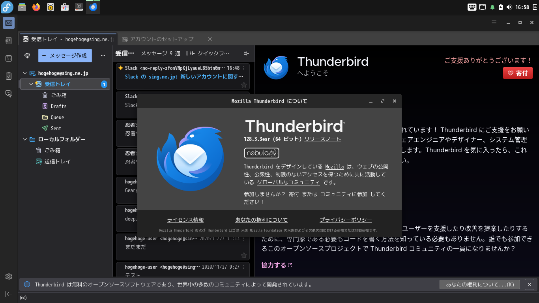Viewport: 539px width, 303px height.
Task: Collapse the ローカルフォルダー tree
Action: point(25,139)
